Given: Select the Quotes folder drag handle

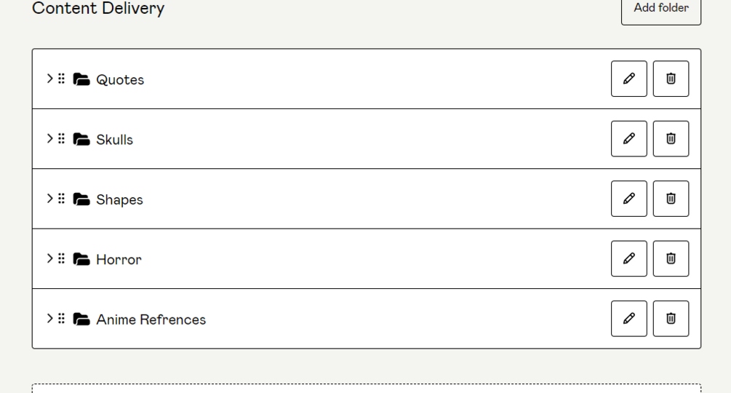Looking at the screenshot, I should pos(62,79).
